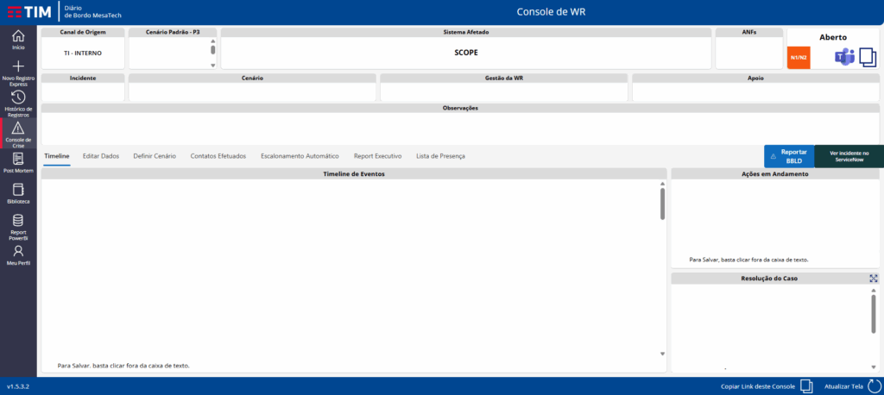Open Report PowerBI database icon

click(x=18, y=221)
